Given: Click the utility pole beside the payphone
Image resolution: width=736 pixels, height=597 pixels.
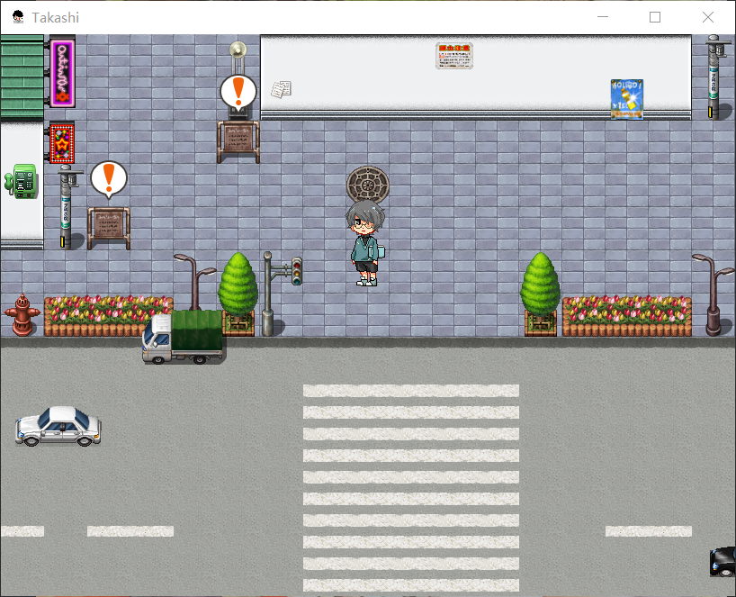Looking at the screenshot, I should tap(68, 206).
